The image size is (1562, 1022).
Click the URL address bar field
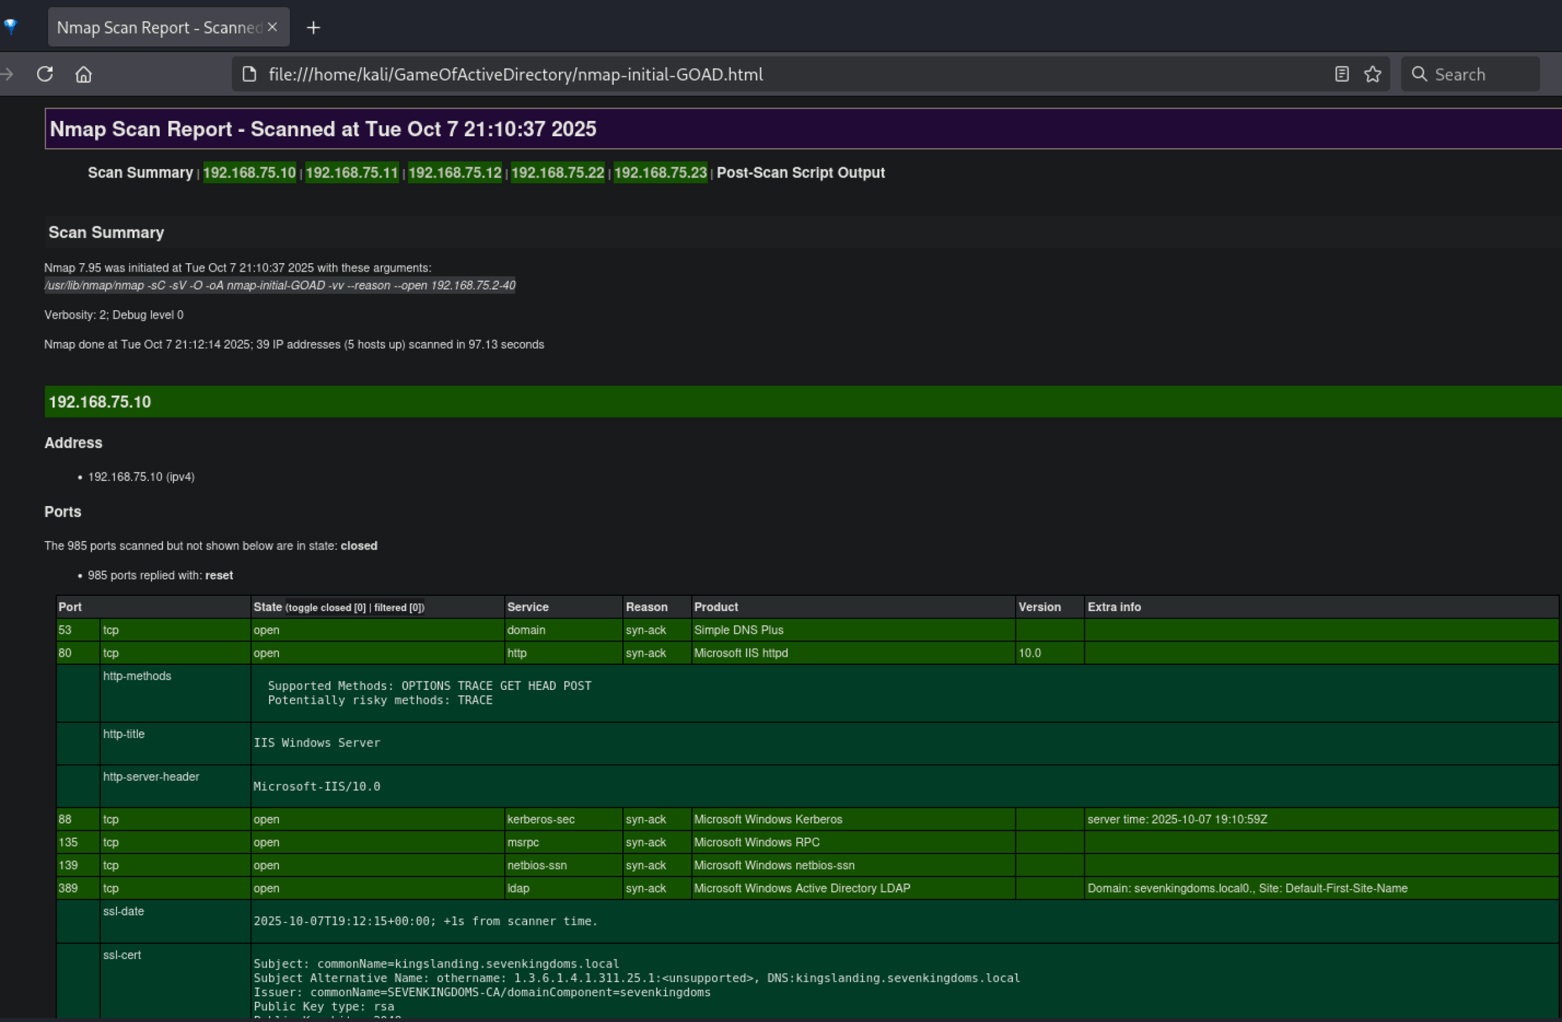coord(722,74)
